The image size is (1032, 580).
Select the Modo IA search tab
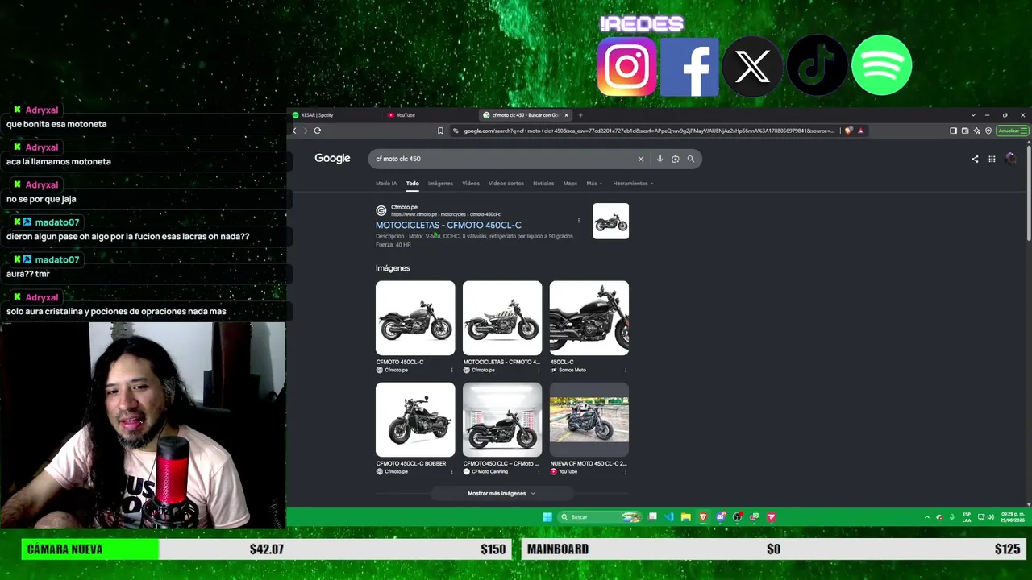click(386, 184)
